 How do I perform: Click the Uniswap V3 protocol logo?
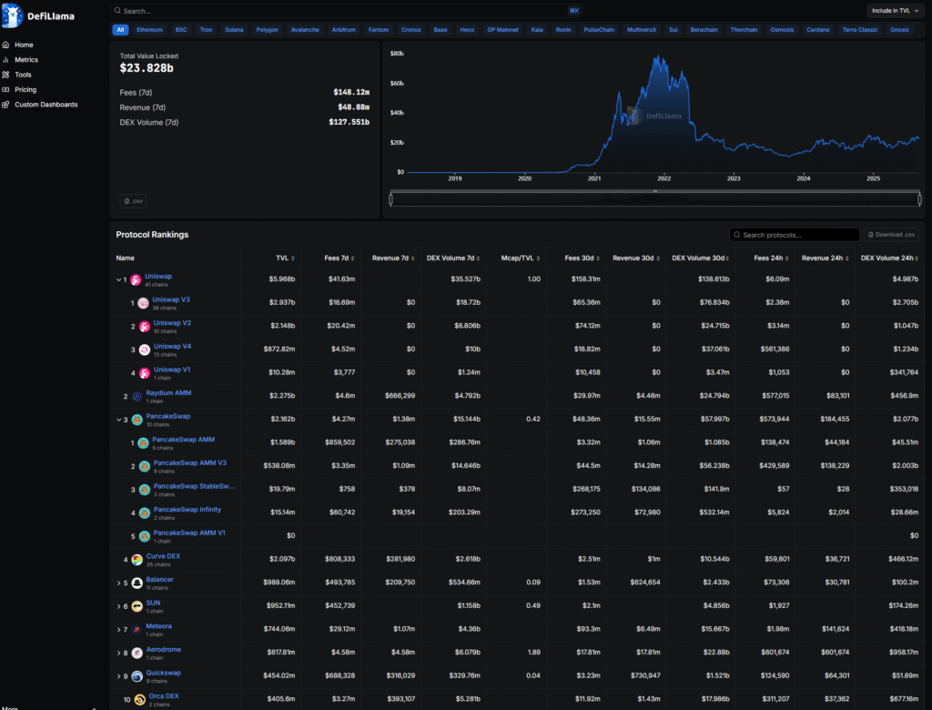point(143,303)
